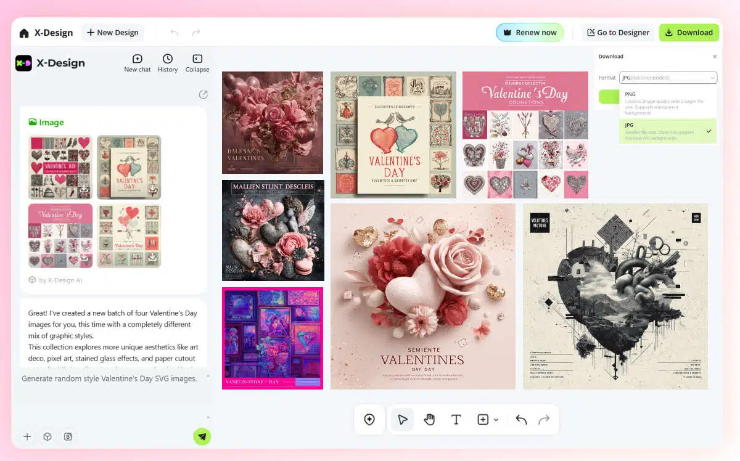Click the regenerate icon above the image results
740x461 pixels.
coord(203,94)
